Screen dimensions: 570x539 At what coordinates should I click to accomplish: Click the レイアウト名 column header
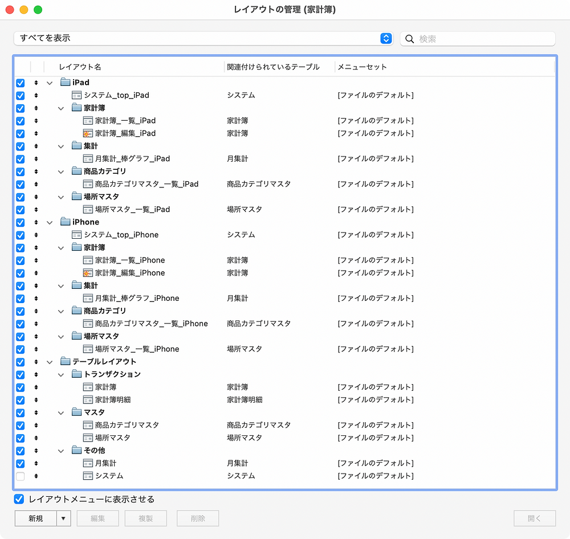pos(80,67)
